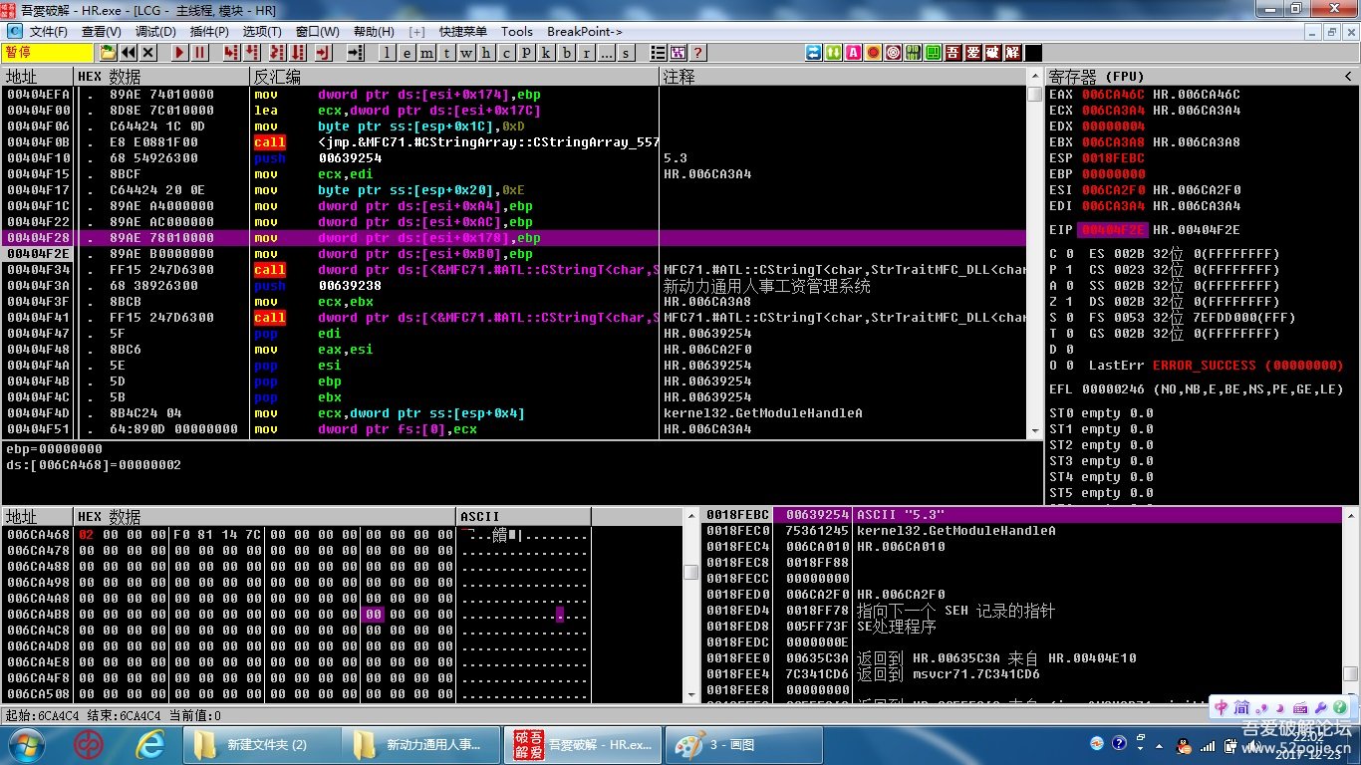Click the green window layout icon
The image size is (1361, 765).
click(x=934, y=53)
